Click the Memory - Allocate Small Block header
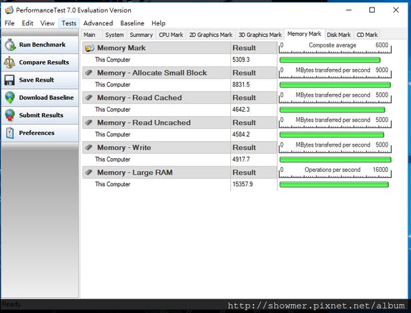411x313 pixels. click(151, 73)
